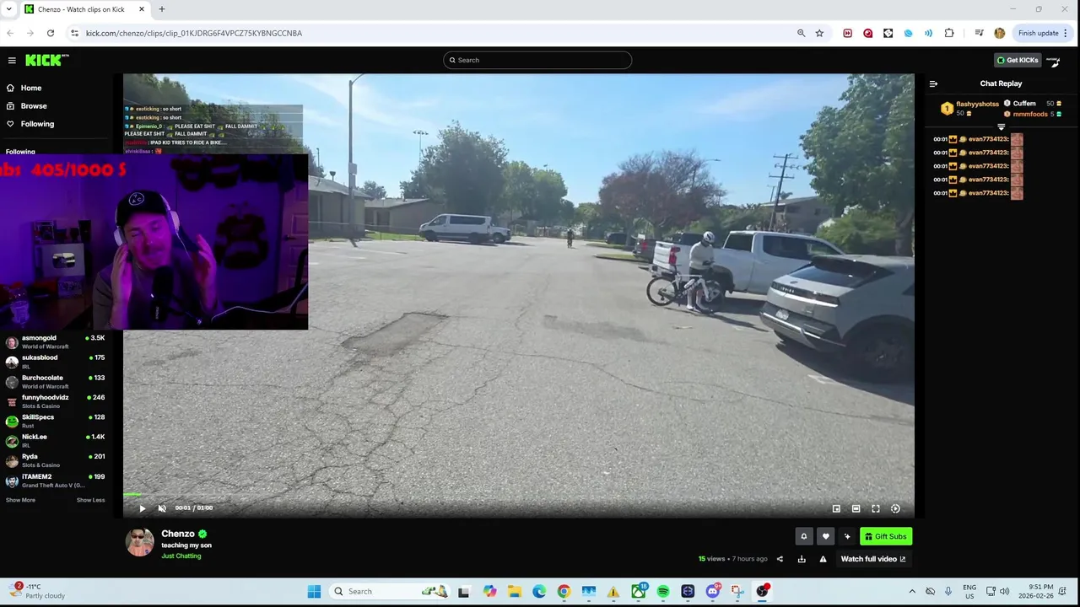This screenshot has width=1080, height=607.
Task: Open the page zoom indicator
Action: point(801,33)
